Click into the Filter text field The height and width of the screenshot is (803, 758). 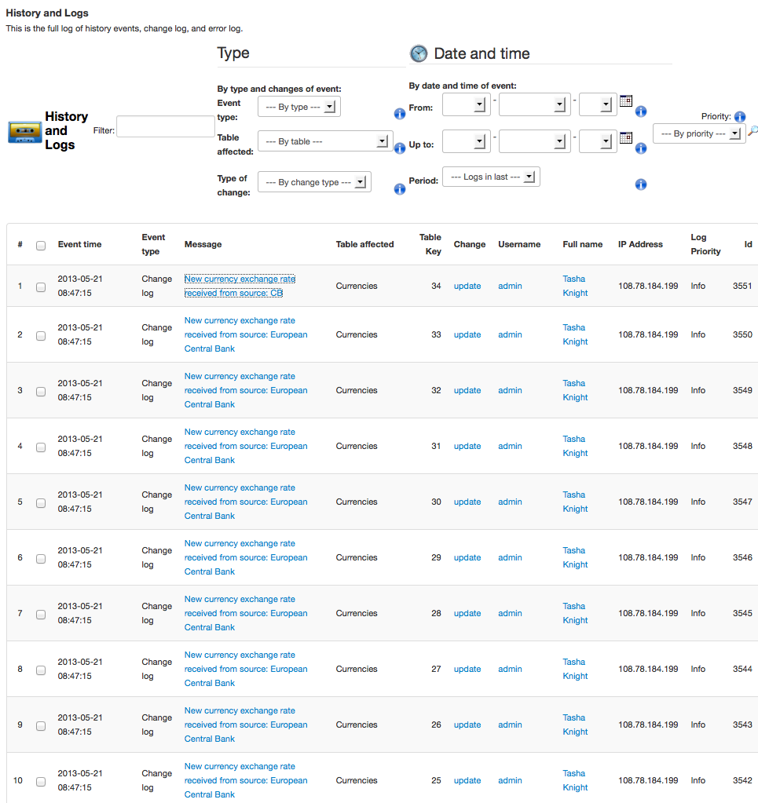166,126
